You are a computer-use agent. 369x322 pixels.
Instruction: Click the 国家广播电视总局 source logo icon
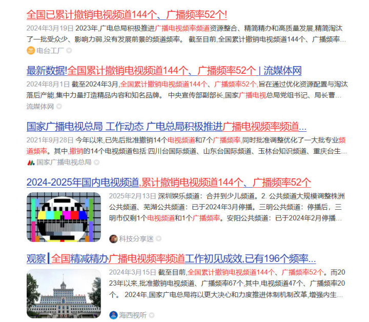point(31,163)
